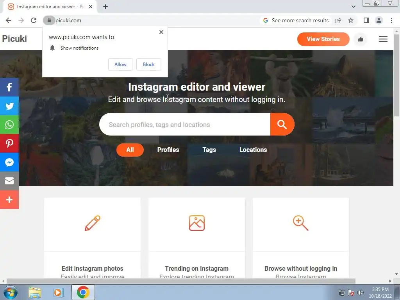Click See more search results chip

click(x=296, y=20)
